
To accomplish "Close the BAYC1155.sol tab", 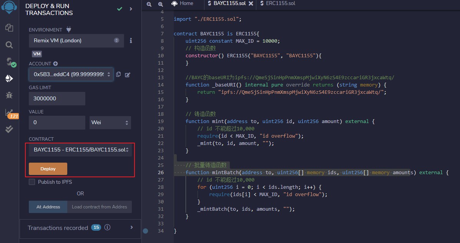I will click(x=251, y=3).
